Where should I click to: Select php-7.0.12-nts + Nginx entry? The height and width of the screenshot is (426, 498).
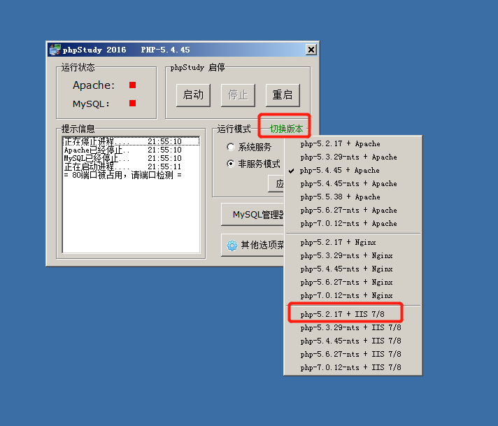pos(353,296)
